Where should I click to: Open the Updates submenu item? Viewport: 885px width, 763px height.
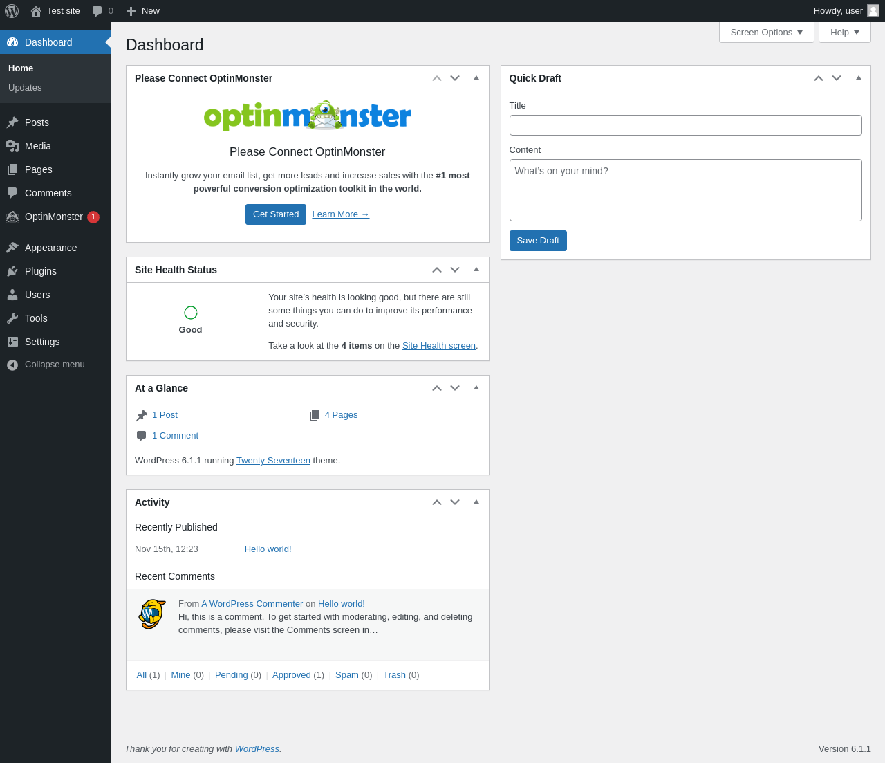coord(55,88)
